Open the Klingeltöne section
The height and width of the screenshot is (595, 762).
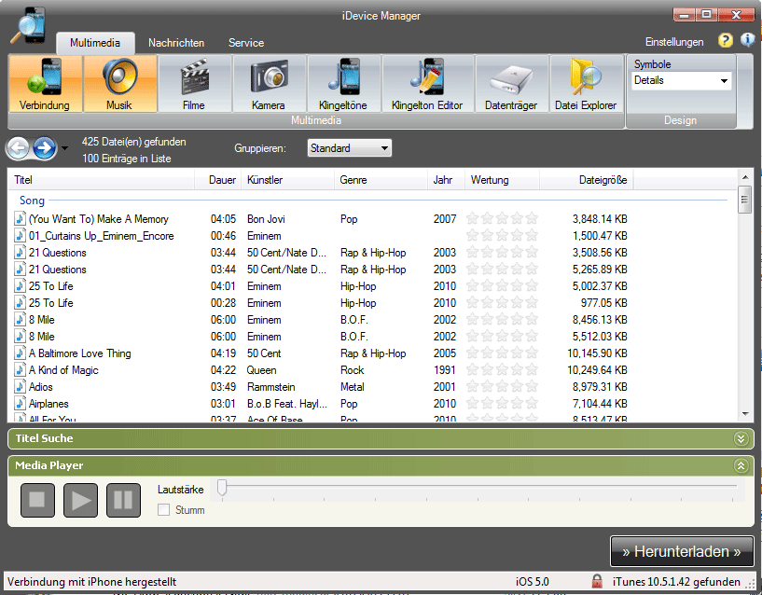343,84
